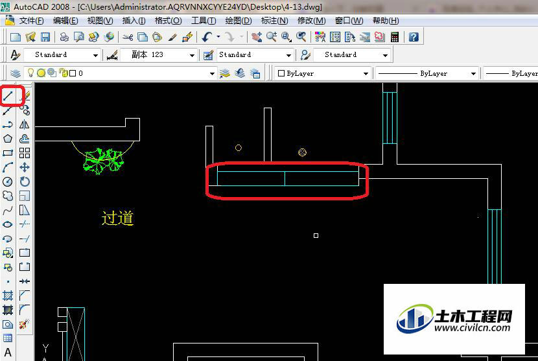Click the Match Properties brush icon
The height and width of the screenshot is (361, 538).
click(172, 37)
